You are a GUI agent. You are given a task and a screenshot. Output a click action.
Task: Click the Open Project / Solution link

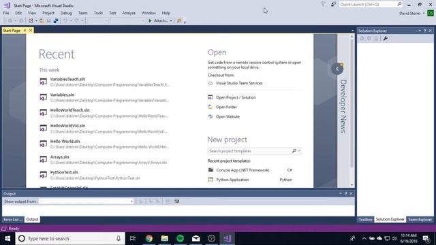(236, 97)
